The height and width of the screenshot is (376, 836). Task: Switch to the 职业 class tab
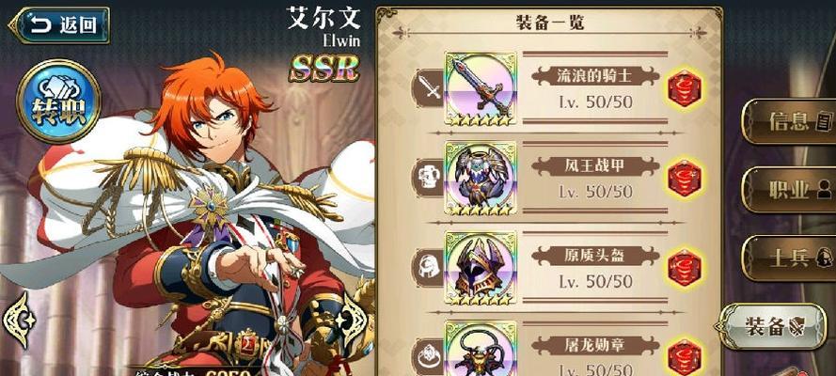790,190
